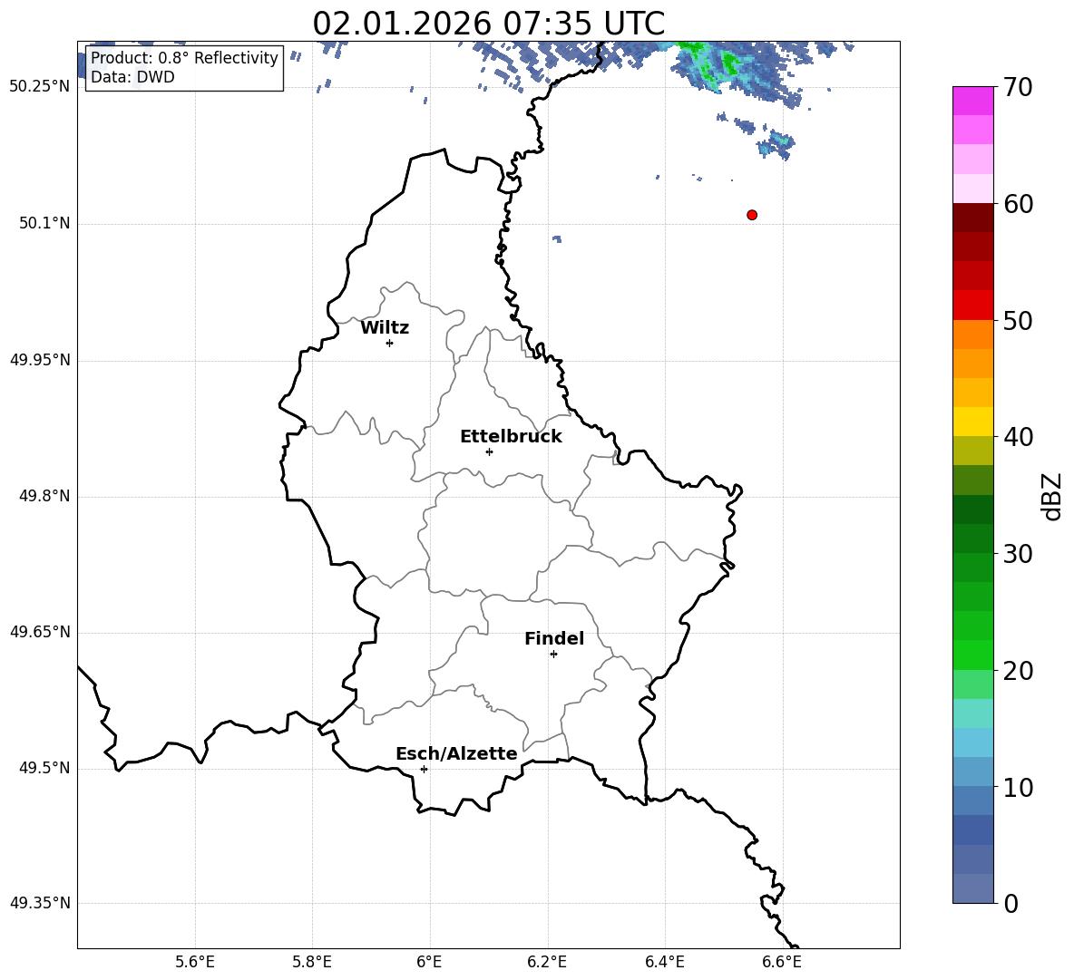Click the 49.35°N latitude label

point(39,903)
